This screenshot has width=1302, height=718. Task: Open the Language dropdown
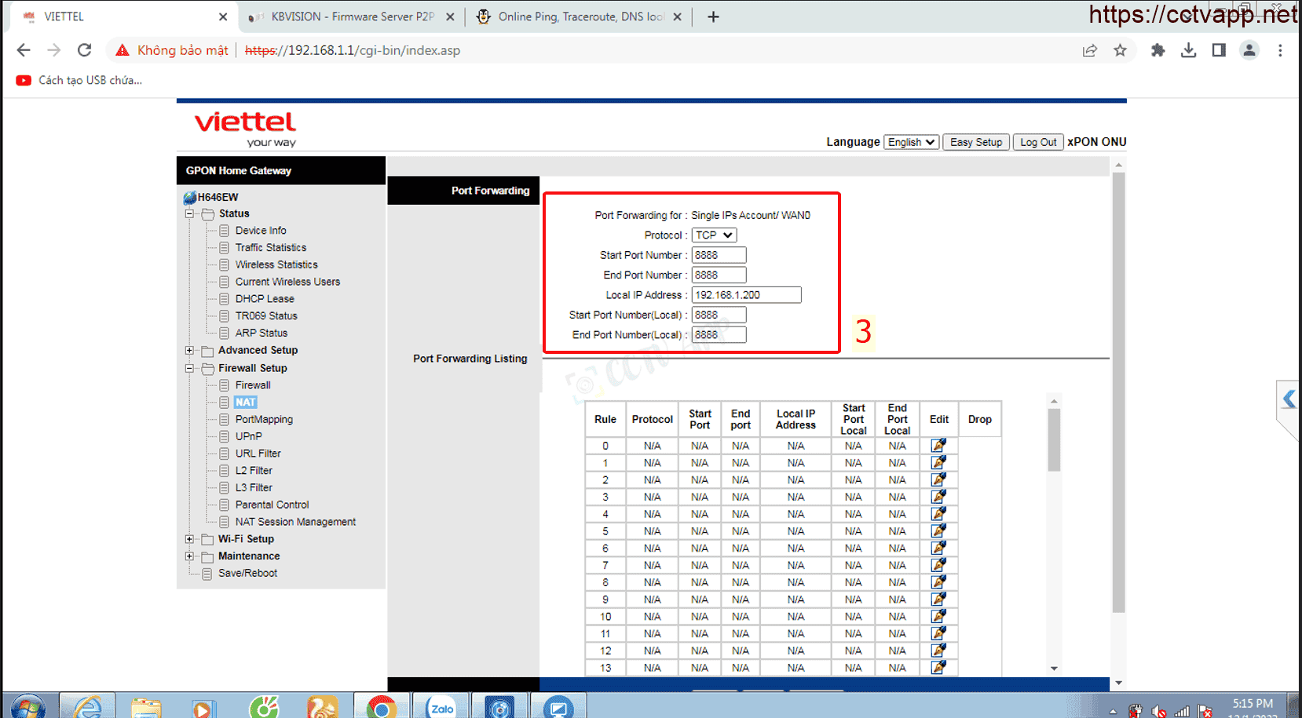tap(911, 142)
